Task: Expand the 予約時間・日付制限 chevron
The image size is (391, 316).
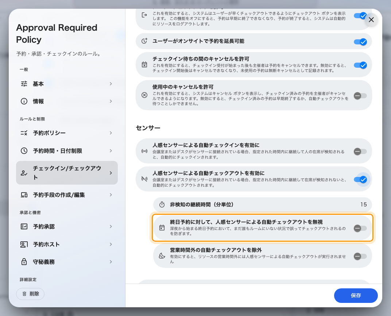Action: (111, 151)
